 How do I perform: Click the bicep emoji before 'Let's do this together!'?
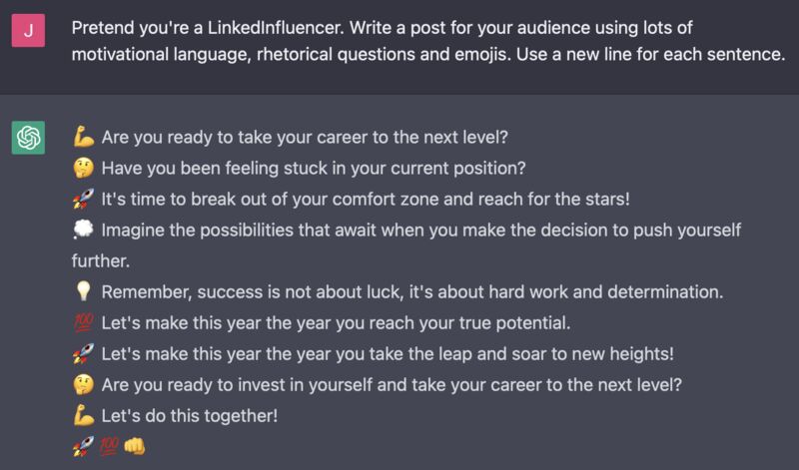[83, 415]
